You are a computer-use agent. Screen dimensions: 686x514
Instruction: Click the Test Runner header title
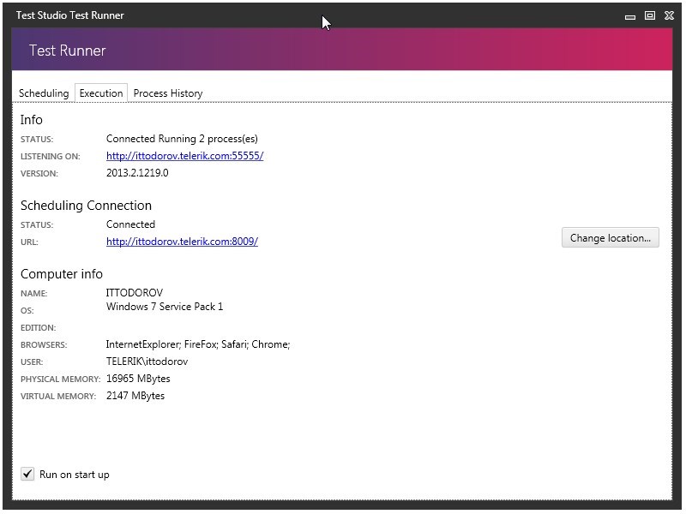(68, 51)
